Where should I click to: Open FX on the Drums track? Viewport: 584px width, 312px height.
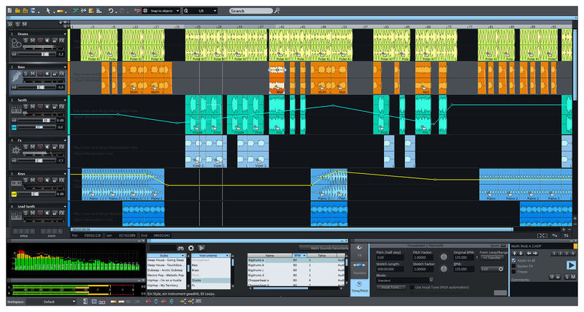click(x=62, y=40)
